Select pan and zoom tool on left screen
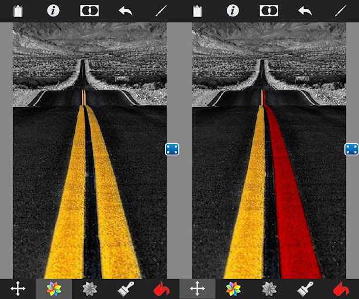 [x=18, y=288]
